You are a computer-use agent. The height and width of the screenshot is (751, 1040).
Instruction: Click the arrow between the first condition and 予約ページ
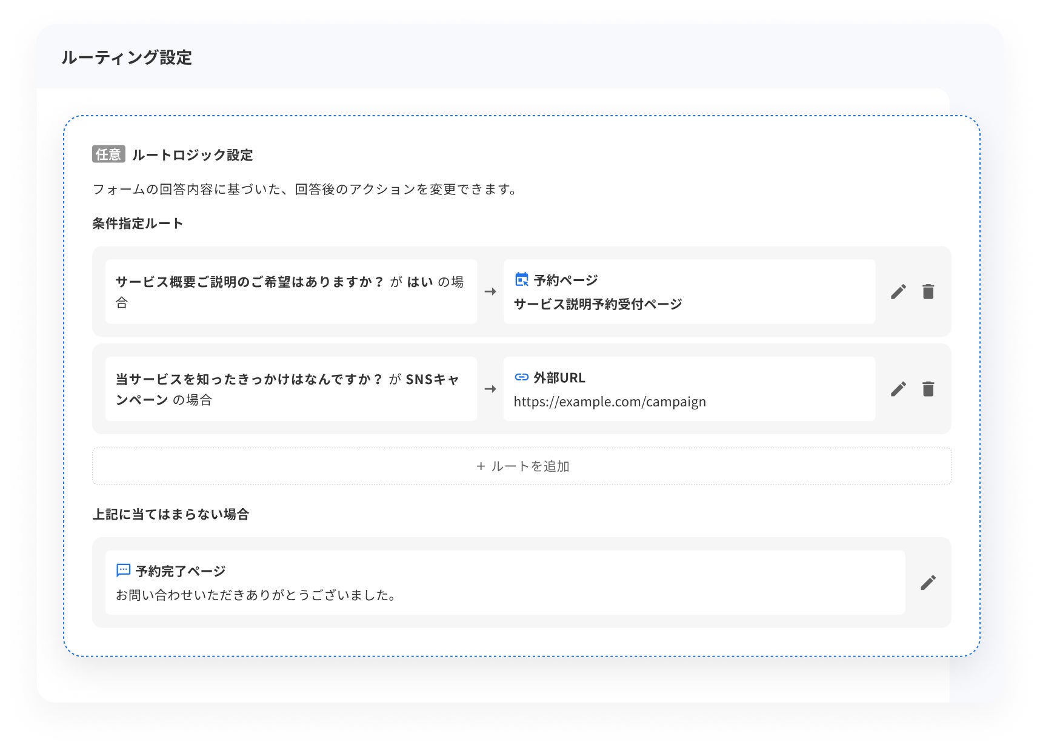click(490, 291)
